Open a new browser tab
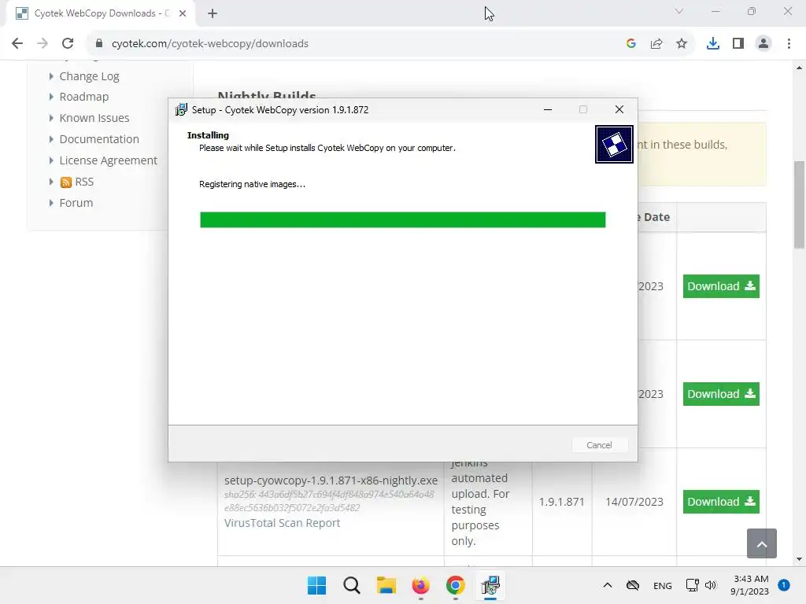Image resolution: width=806 pixels, height=604 pixels. [x=213, y=13]
